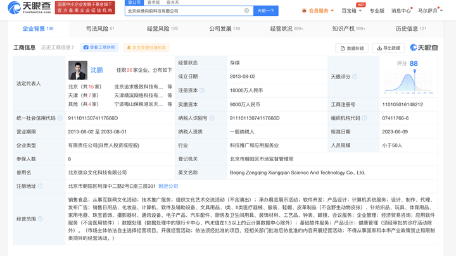Viewport: 456px width, 256px height.
Task: Click the 实缴资本 value 9000万人民币
Action: click(245, 104)
